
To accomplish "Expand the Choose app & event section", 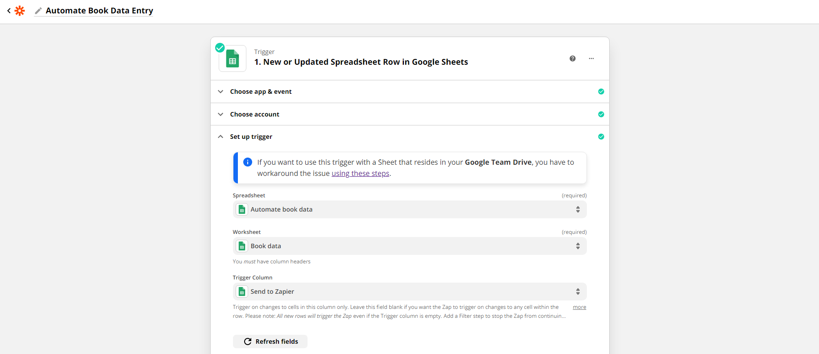I will (x=220, y=92).
